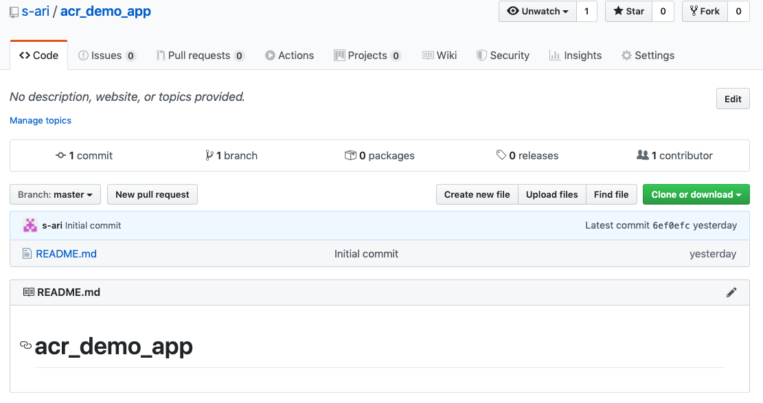Click the shield icon on the Security tab
This screenshot has height=403, width=763.
point(481,56)
